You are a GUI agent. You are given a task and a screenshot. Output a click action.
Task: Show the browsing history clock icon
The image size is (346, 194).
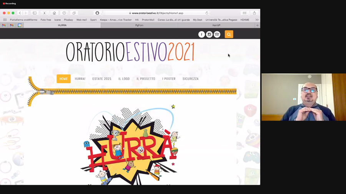[64, 13]
